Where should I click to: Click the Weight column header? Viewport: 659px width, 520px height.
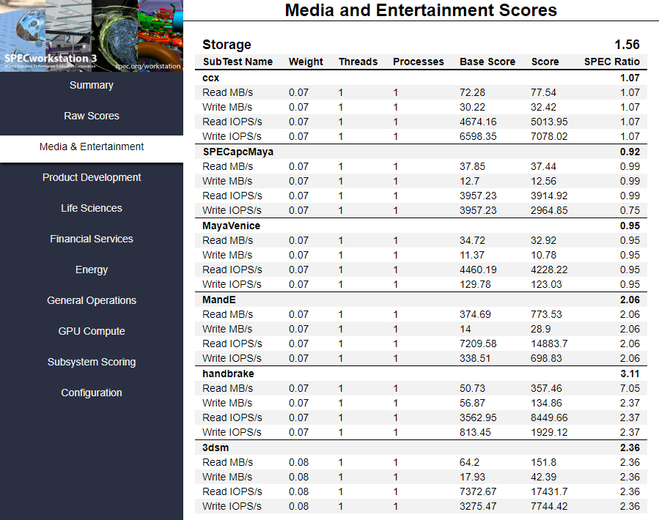[306, 62]
